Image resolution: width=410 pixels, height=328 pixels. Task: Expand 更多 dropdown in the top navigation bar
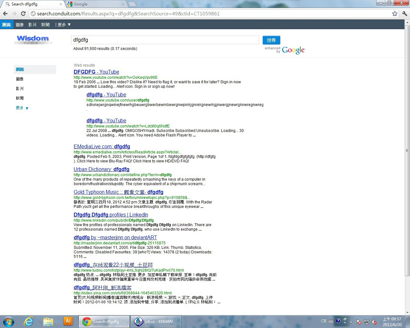click(64, 25)
